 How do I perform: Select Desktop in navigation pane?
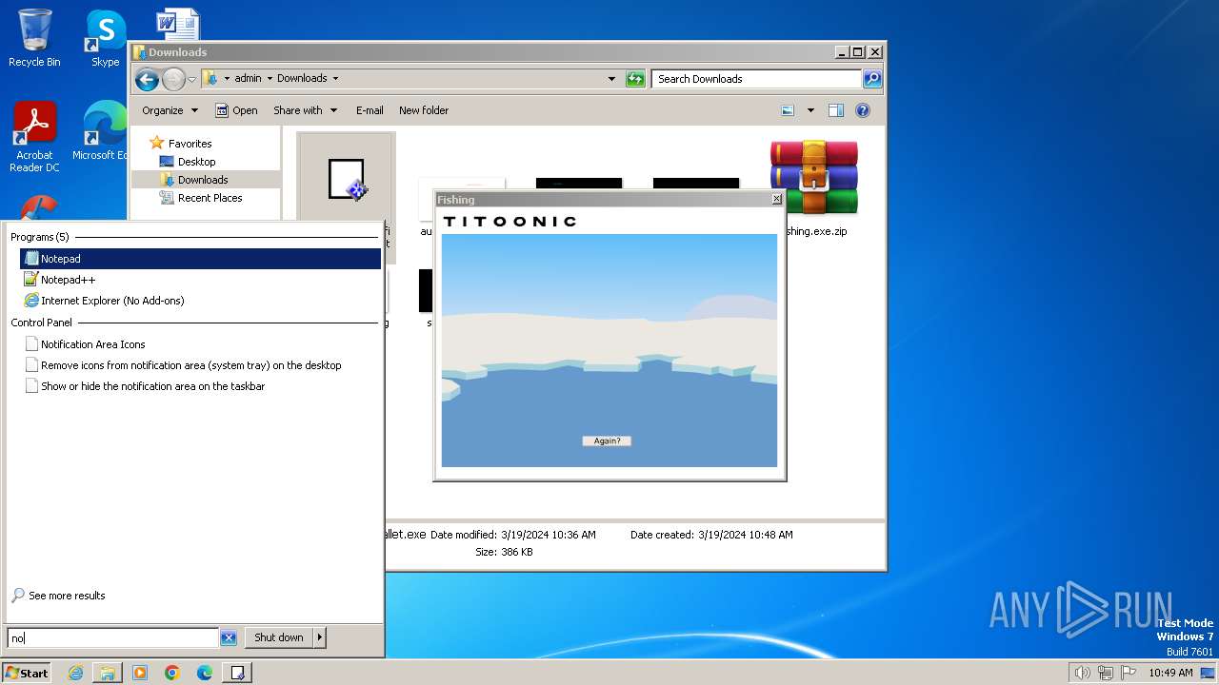[188, 162]
